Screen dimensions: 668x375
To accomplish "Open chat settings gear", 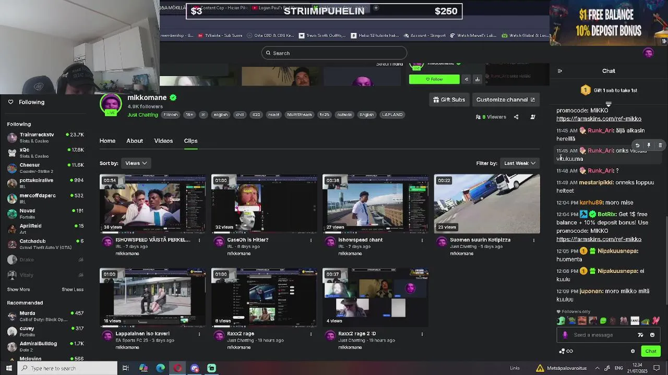I will click(633, 351).
